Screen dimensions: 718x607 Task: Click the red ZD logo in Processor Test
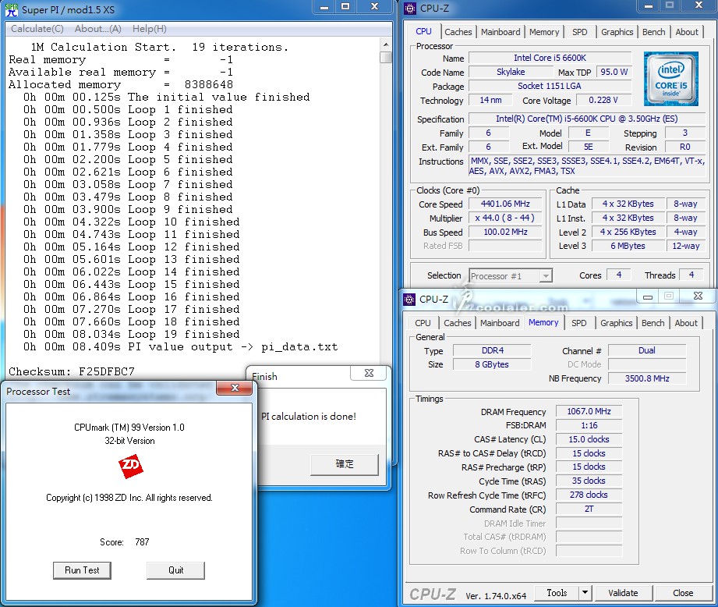click(130, 467)
